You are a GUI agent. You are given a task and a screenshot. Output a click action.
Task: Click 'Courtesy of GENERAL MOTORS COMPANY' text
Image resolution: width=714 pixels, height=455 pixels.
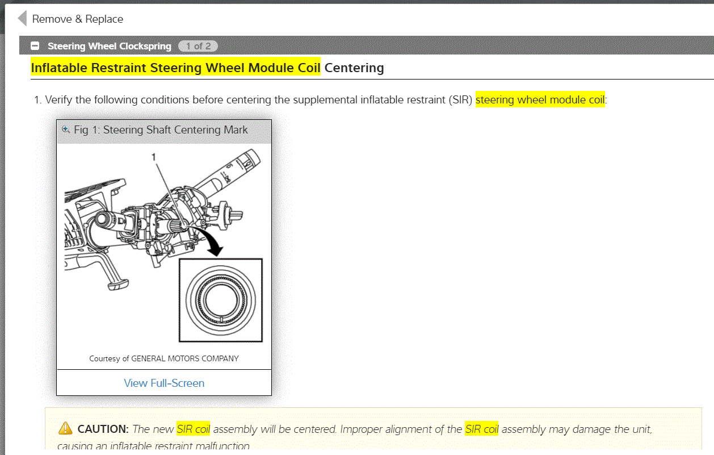click(x=164, y=358)
